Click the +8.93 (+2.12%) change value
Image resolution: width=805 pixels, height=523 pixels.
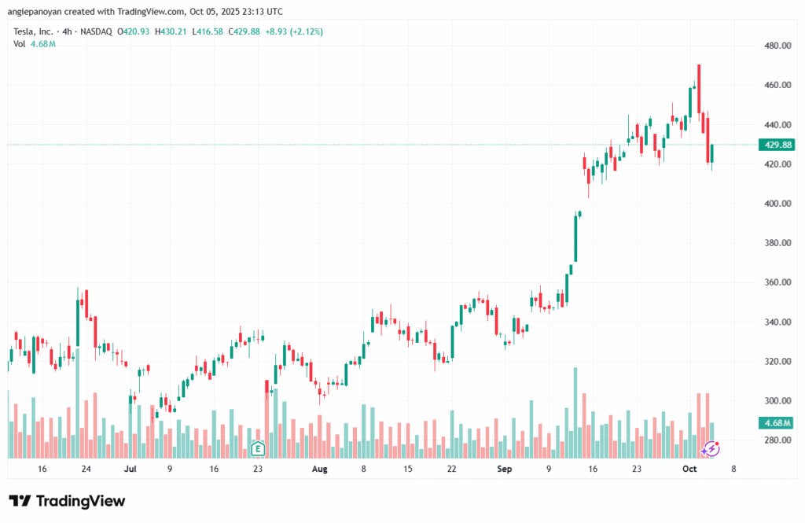click(x=296, y=31)
